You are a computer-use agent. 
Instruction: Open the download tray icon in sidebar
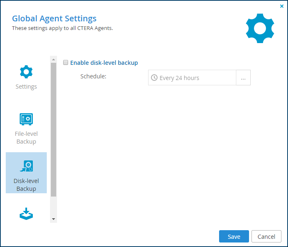coord(26,214)
